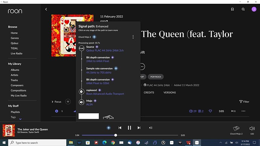Open the Filter control
Viewport: 260px width, 146px height.
coord(244,102)
